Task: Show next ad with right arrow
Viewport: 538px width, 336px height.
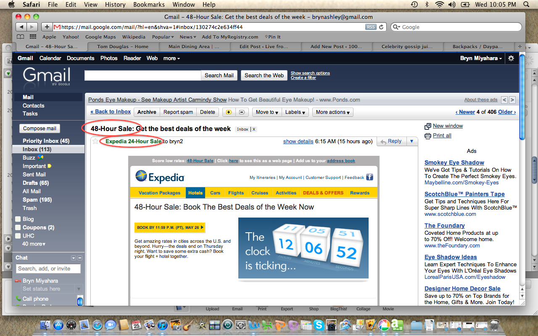Action: (x=512, y=100)
